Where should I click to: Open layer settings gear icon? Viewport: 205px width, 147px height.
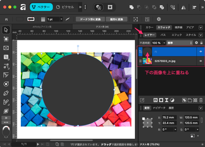196,43
